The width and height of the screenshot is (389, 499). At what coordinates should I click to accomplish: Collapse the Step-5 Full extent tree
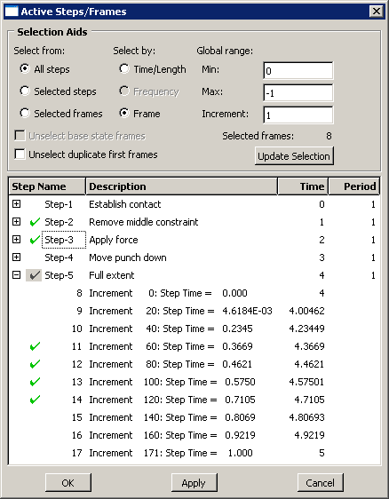pos(16,275)
